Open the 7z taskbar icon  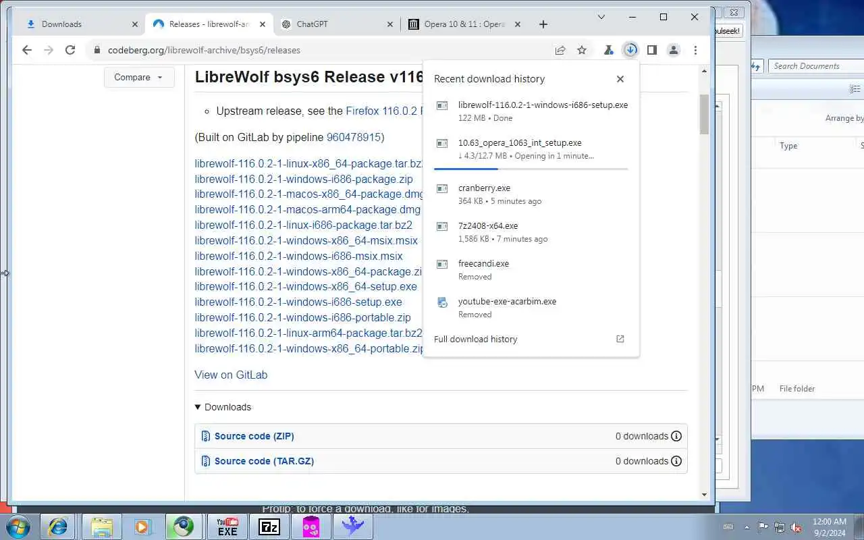(x=269, y=526)
